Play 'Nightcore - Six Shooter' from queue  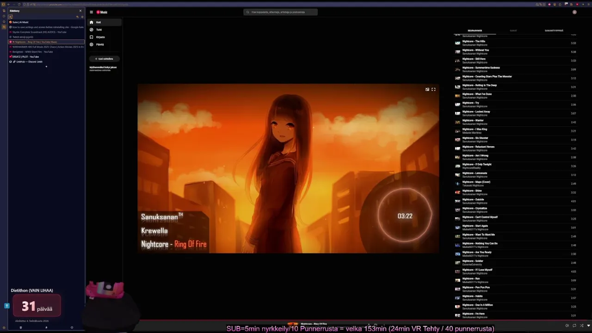[516, 140]
